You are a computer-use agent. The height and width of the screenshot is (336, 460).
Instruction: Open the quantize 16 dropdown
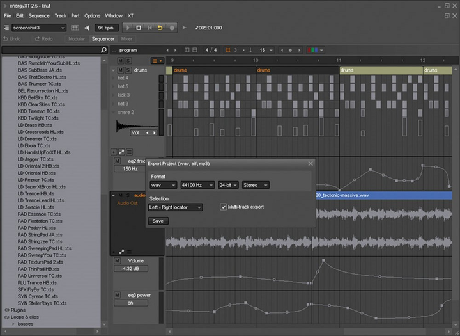click(266, 50)
